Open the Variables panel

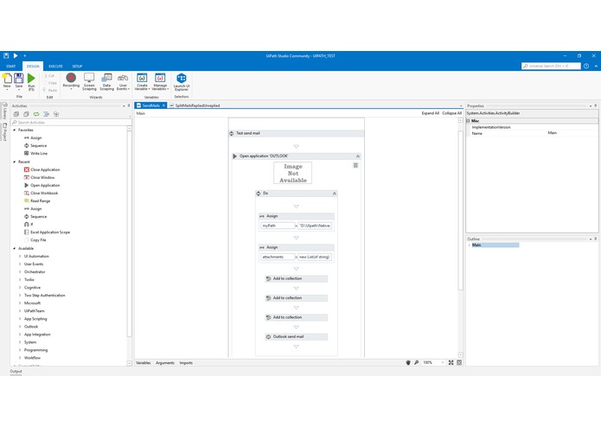tap(143, 363)
